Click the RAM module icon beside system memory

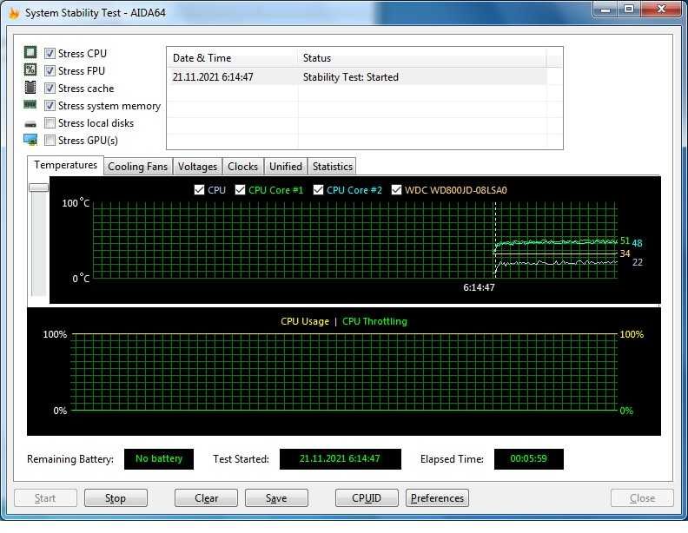point(30,105)
